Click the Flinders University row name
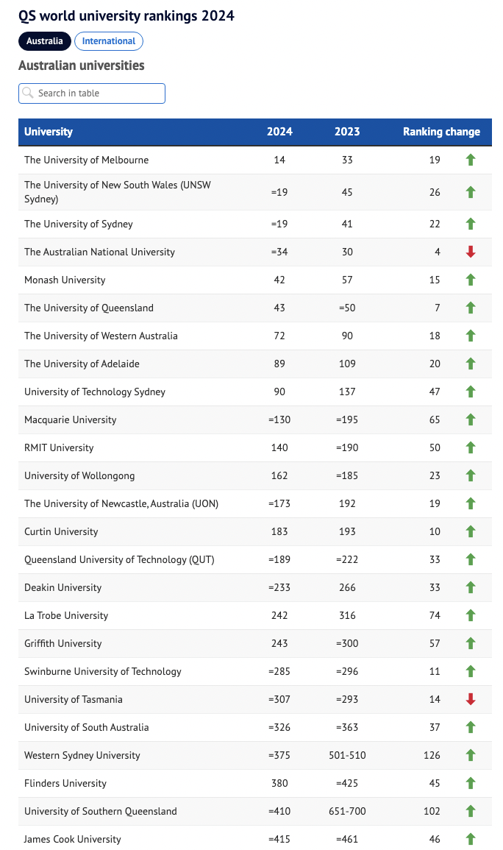This screenshot has height=850, width=503. click(65, 783)
